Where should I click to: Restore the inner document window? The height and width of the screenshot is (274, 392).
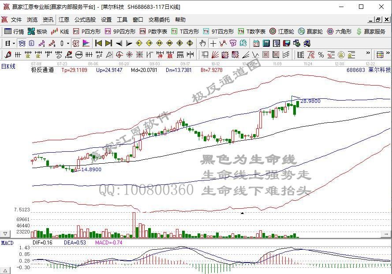pos(378,19)
